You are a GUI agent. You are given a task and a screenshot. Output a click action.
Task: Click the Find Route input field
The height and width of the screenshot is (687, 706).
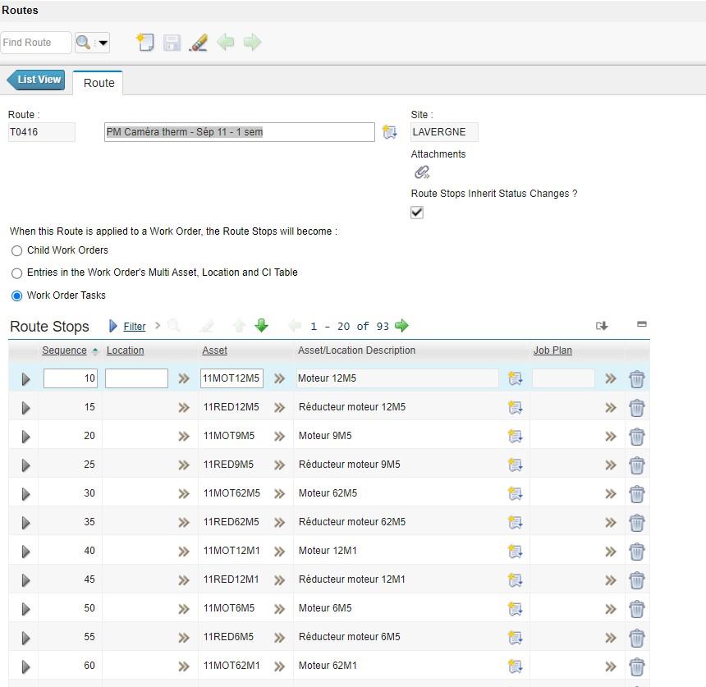point(35,43)
